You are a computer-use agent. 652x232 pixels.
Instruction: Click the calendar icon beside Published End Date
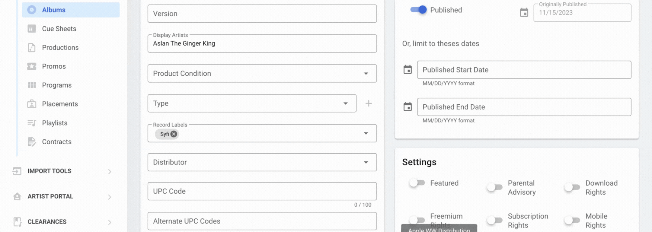pos(407,107)
